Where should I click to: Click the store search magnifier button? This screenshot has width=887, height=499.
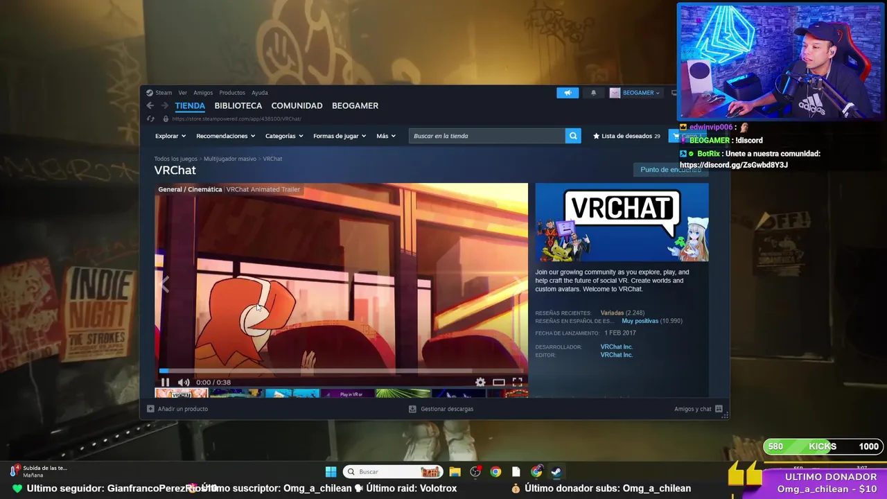pos(573,136)
